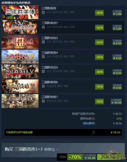
Task: Open the 三国群英传V capsule image
Action: (20, 71)
